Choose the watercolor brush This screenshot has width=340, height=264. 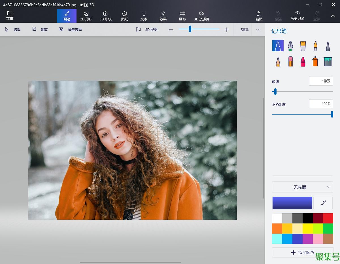click(315, 46)
